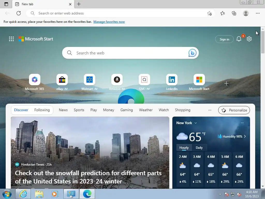Viewport: 265px width, 199px height.
Task: Open the tab actions menu icon
Action: [x=6, y=4]
